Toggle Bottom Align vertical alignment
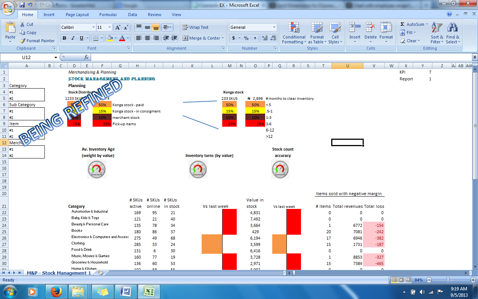This screenshot has height=299, width=478. 156,27
